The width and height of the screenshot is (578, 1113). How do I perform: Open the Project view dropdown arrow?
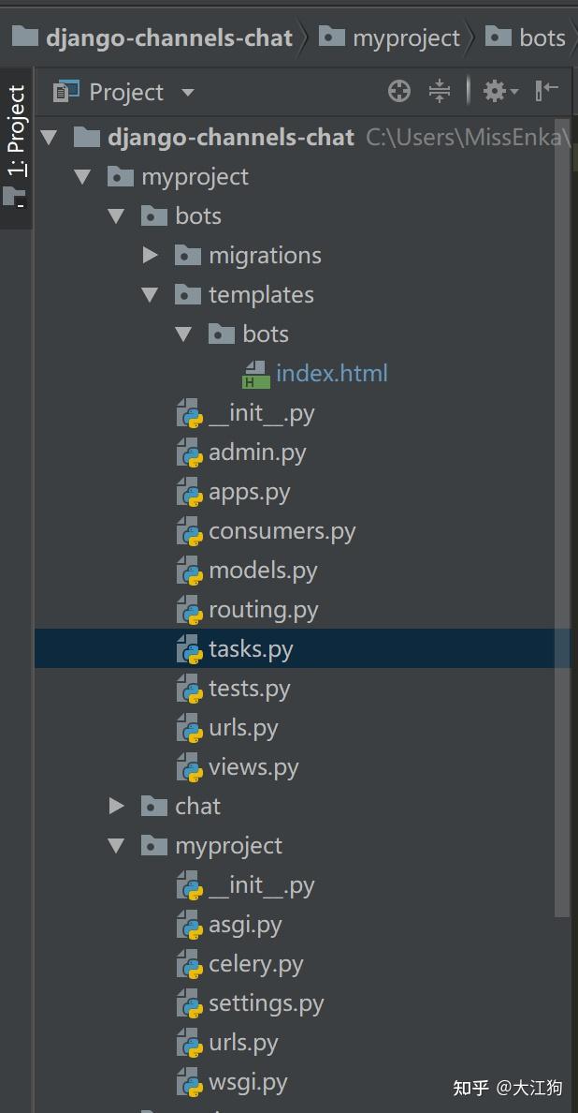pyautogui.click(x=187, y=92)
